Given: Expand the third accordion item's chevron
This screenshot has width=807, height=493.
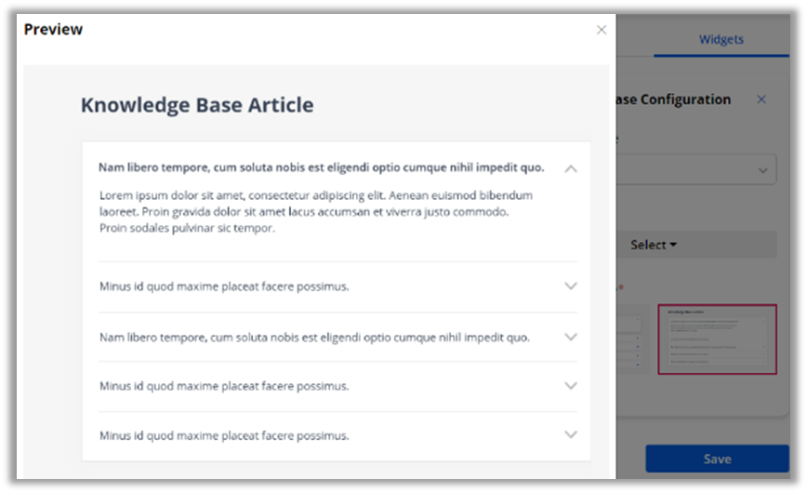Looking at the screenshot, I should point(571,337).
